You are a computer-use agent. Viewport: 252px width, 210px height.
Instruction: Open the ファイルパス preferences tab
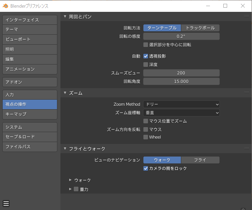(x=30, y=147)
